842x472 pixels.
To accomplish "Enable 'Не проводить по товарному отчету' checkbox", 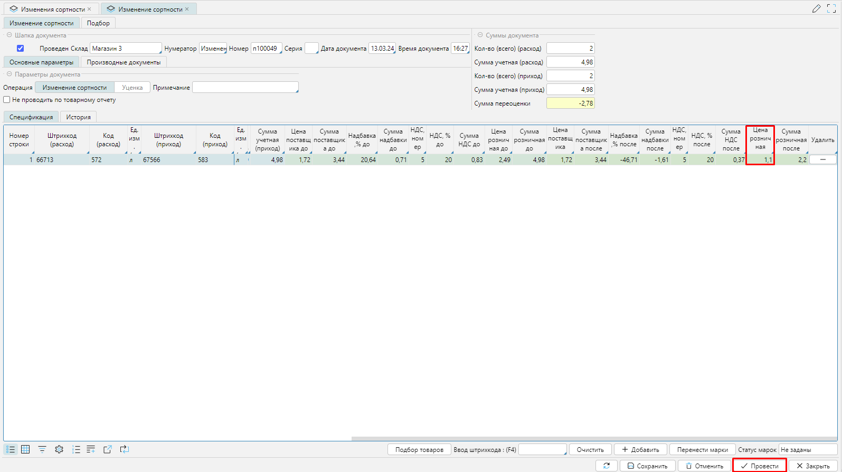I will (x=7, y=100).
